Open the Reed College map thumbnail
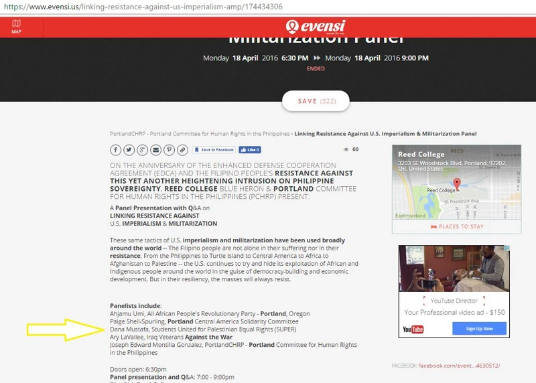This screenshot has width=536, height=383. pyautogui.click(x=457, y=182)
